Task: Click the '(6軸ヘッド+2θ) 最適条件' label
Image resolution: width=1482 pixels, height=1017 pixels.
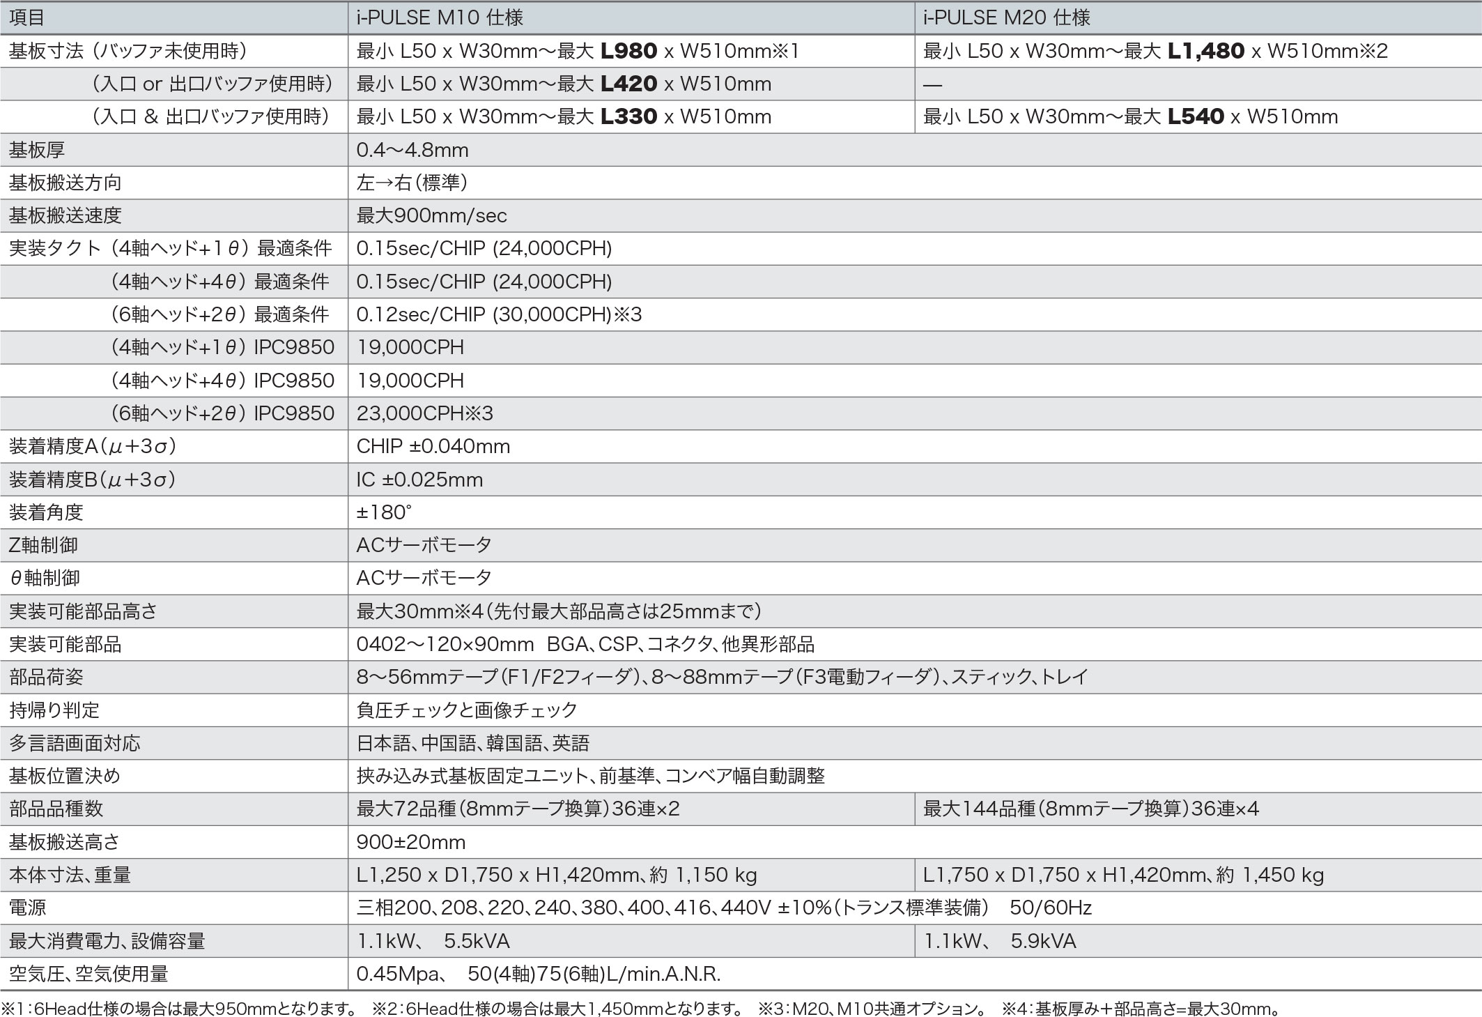Action: (x=220, y=314)
